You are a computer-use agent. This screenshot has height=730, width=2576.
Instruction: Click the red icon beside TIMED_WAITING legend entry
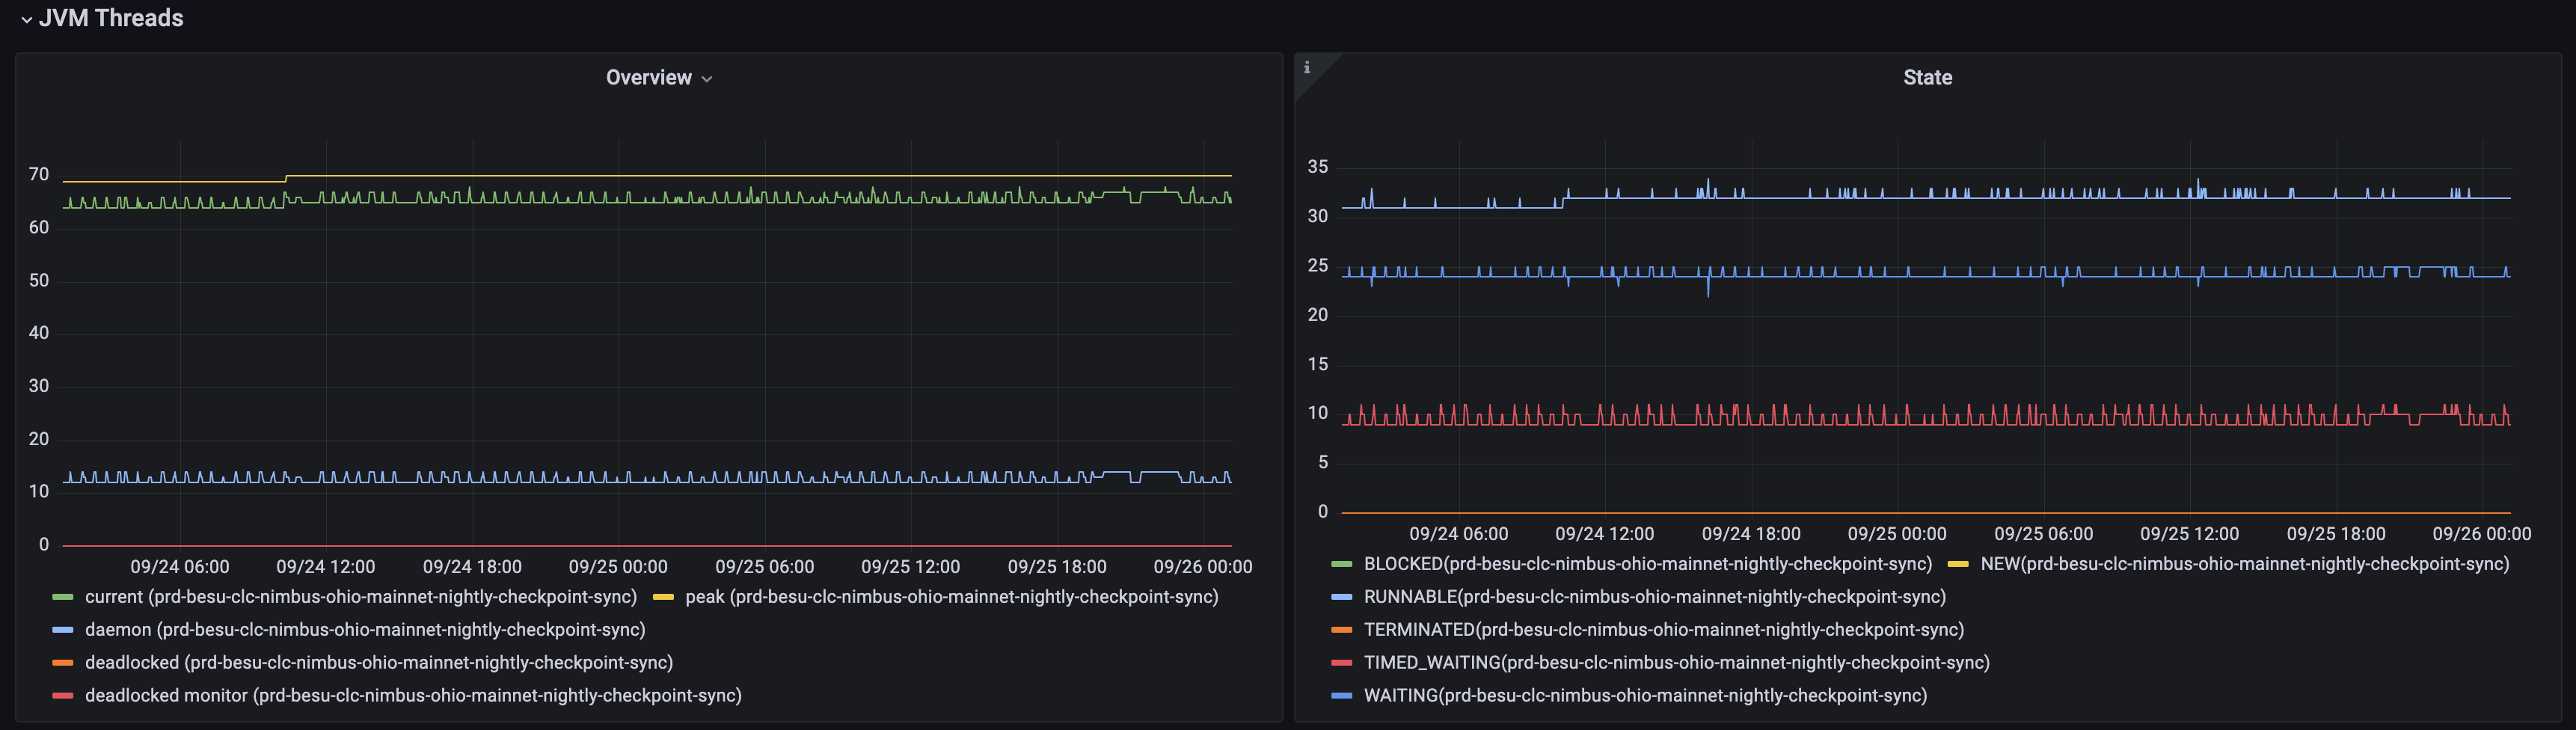point(1340,663)
